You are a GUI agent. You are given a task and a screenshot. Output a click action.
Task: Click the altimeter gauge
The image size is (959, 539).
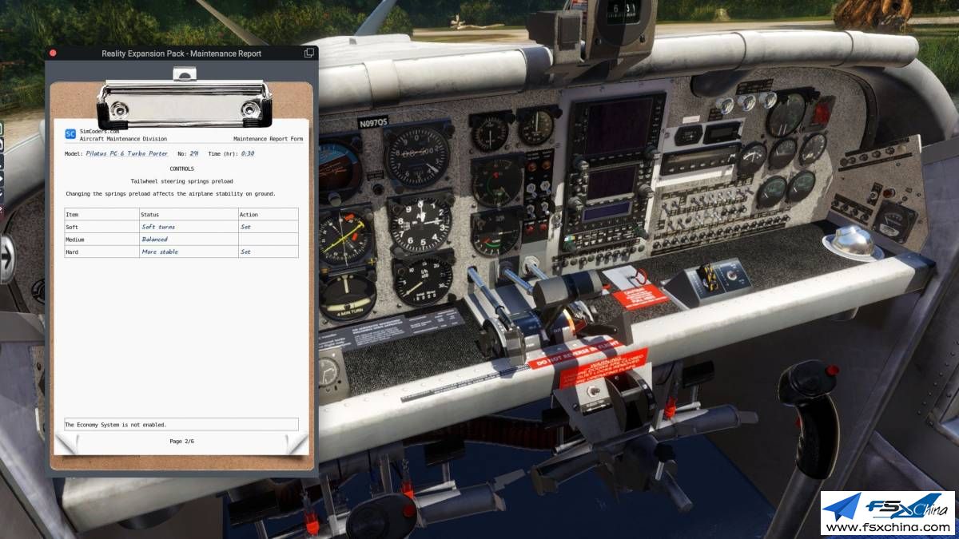click(420, 224)
